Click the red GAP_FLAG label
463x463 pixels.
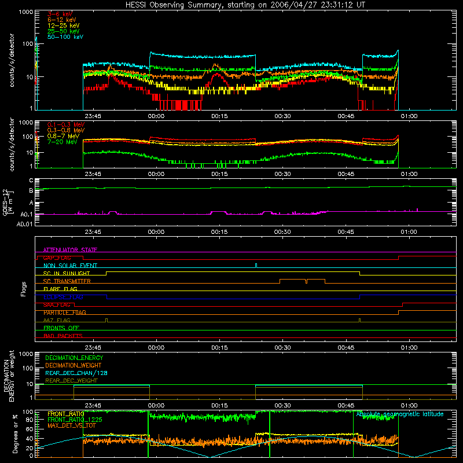point(57,258)
